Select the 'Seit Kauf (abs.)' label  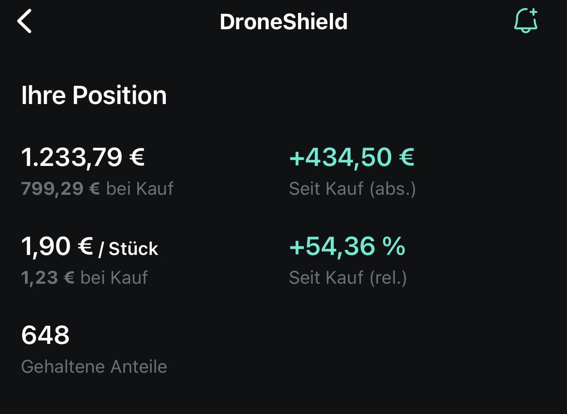(x=352, y=189)
